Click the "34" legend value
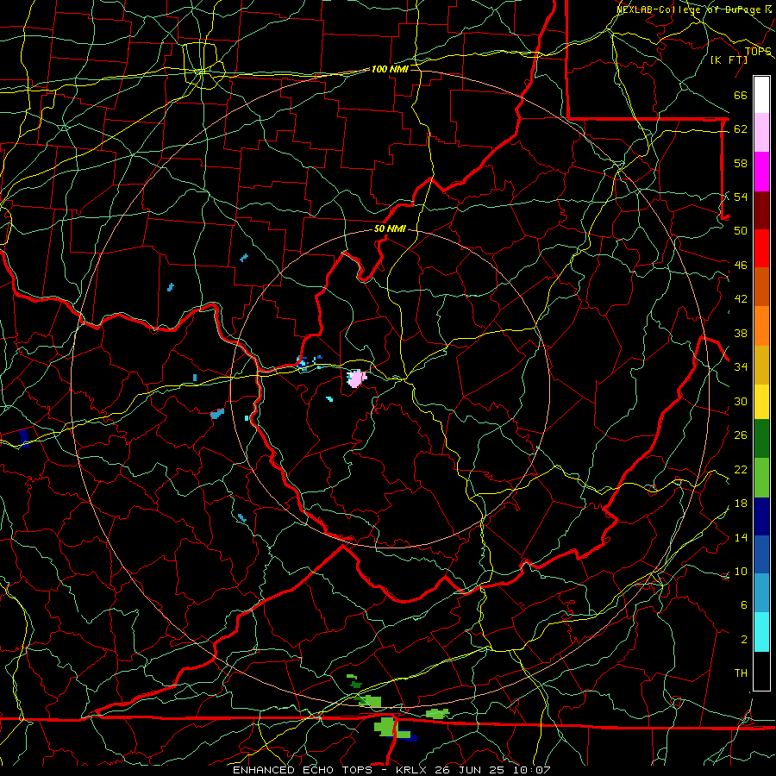Screen dimensions: 776x776 (741, 366)
